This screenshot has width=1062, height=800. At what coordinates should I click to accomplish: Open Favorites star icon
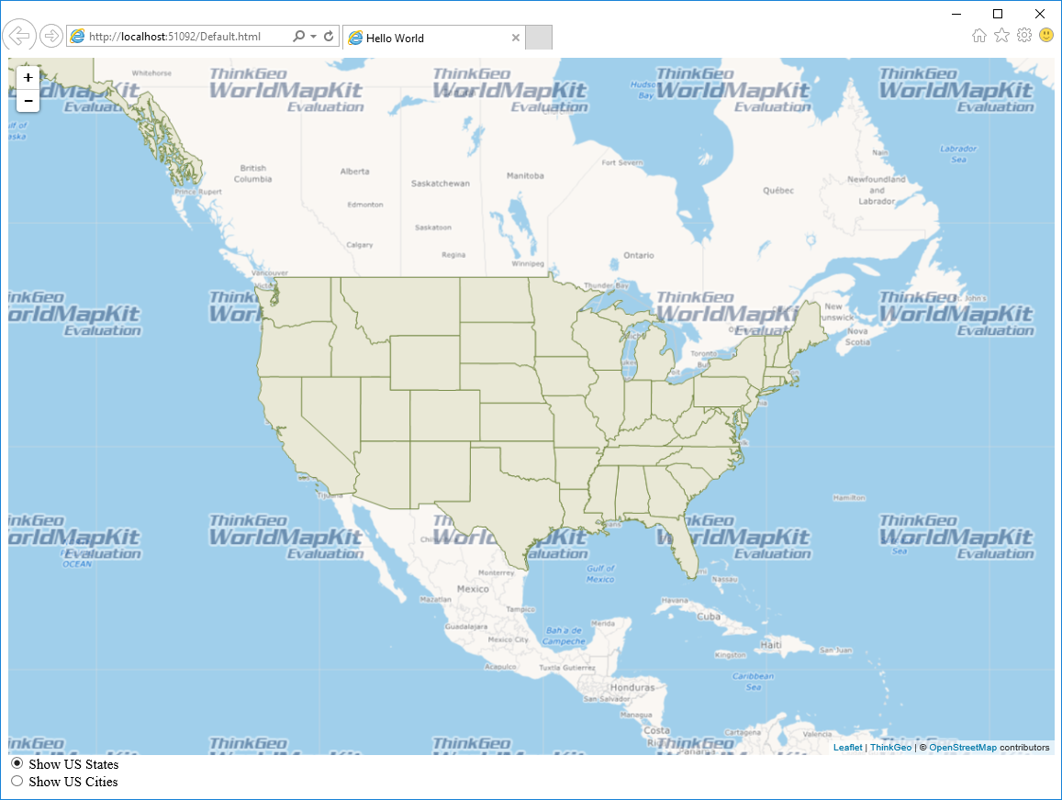[x=1001, y=35]
